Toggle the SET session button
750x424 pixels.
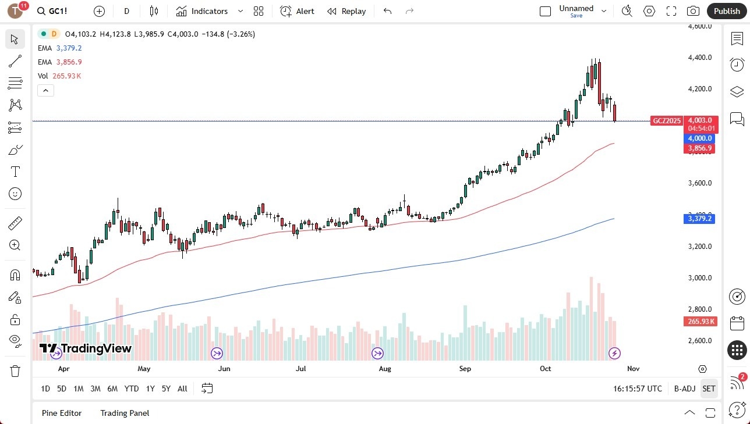click(x=709, y=389)
